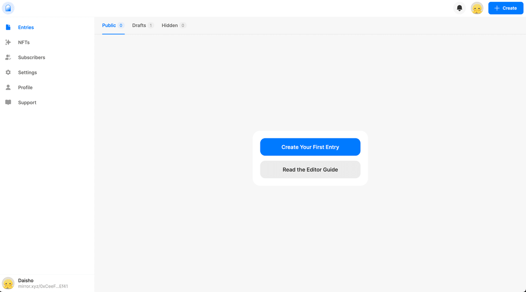Viewport: 526px width, 292px height.
Task: Switch to the Hidden tab
Action: coord(169,25)
